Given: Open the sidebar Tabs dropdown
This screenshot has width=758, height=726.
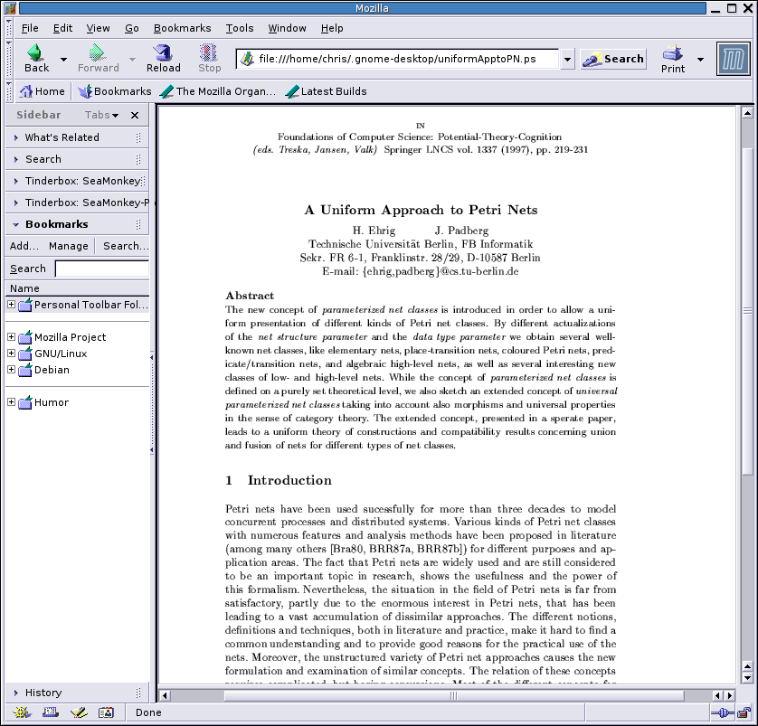Looking at the screenshot, I should point(102,116).
